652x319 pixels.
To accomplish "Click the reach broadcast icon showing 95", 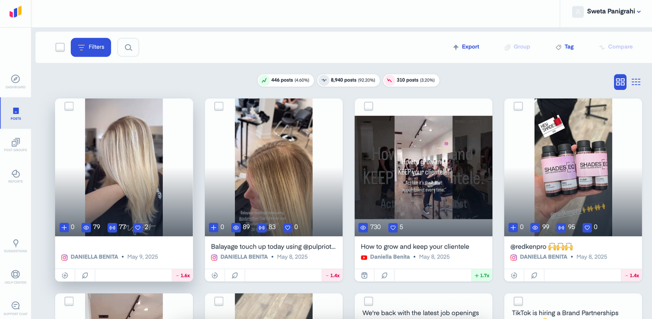I will point(561,227).
